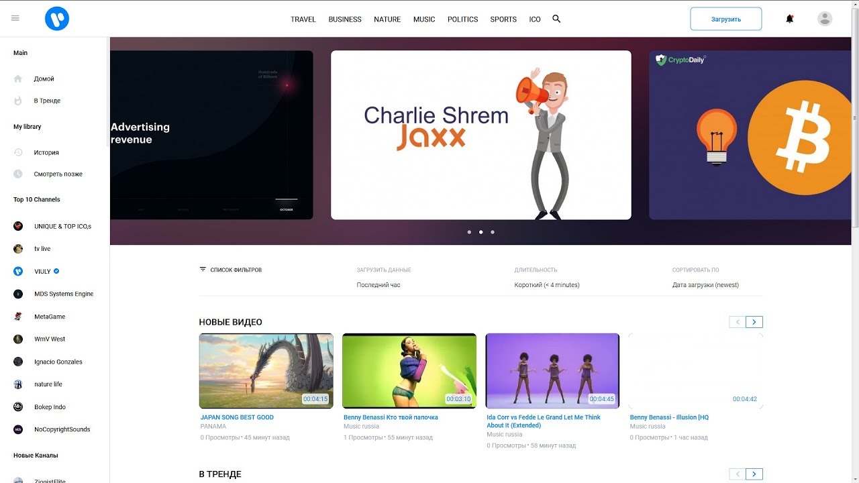859x483 pixels.
Task: Open PANAMA channel under Japan Song
Action: (x=213, y=426)
